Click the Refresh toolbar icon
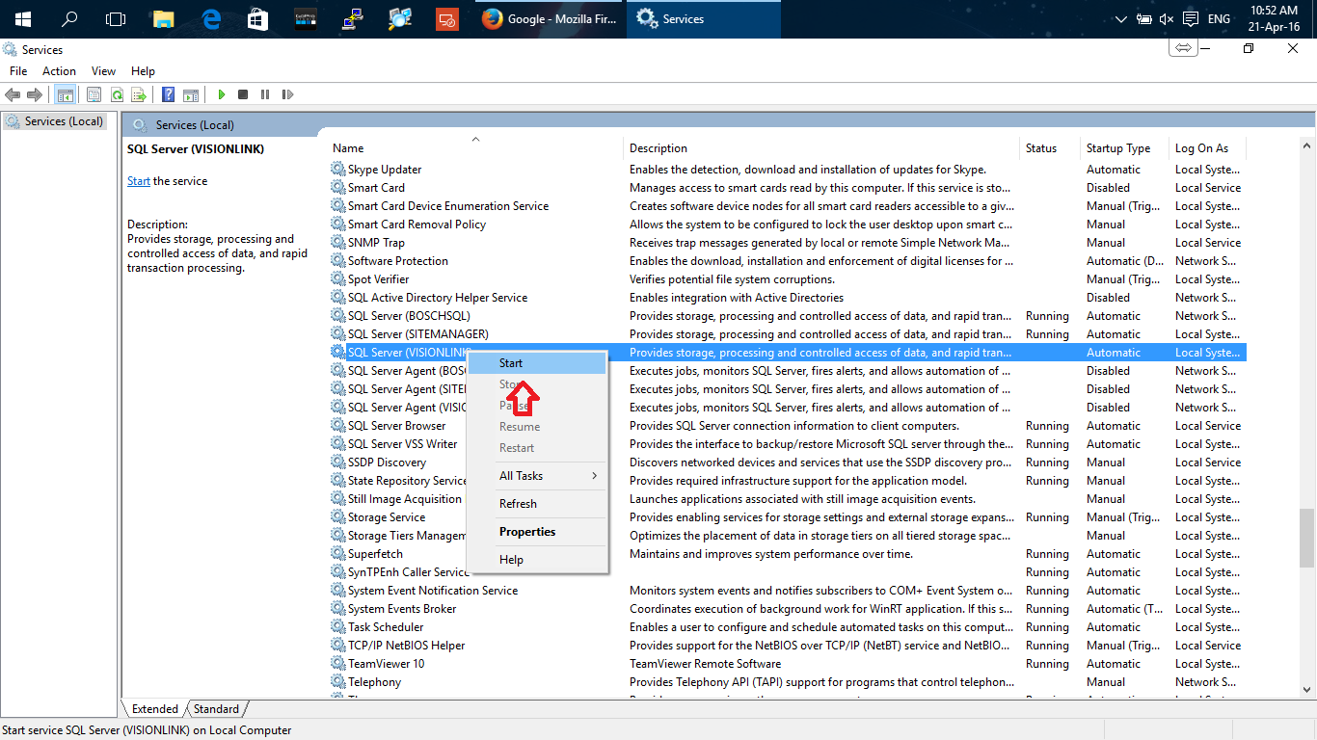 click(117, 94)
